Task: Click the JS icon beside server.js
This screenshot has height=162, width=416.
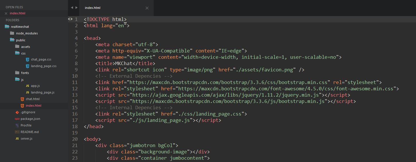Action: (17, 138)
